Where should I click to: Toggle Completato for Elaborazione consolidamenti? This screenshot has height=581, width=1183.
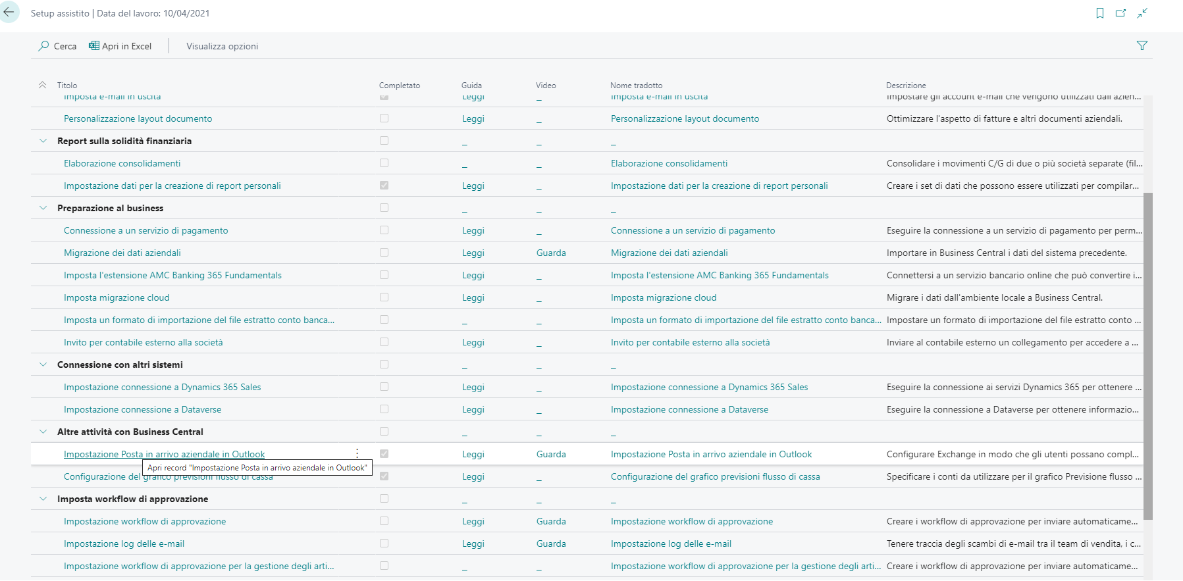coord(384,163)
